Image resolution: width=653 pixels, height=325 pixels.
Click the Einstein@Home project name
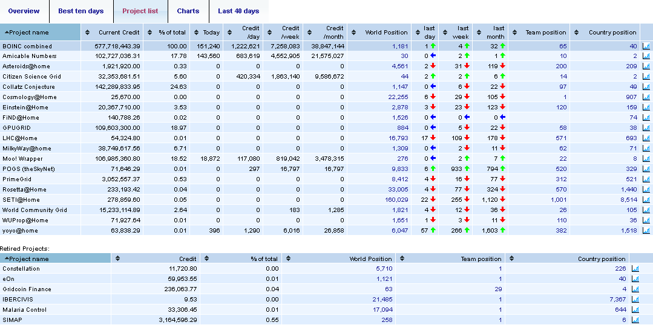tap(25, 107)
